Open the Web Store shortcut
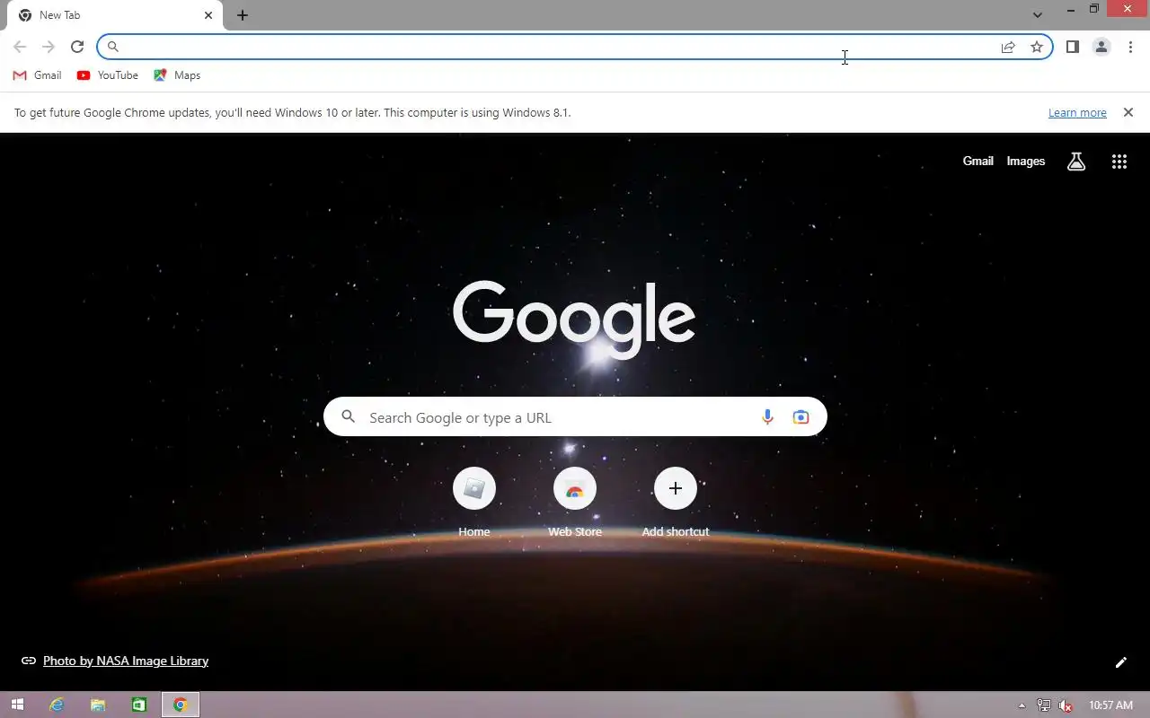Viewport: 1150px width, 718px height. (575, 503)
